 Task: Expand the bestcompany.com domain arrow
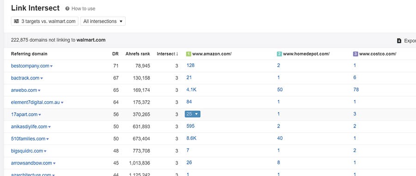coord(51,66)
